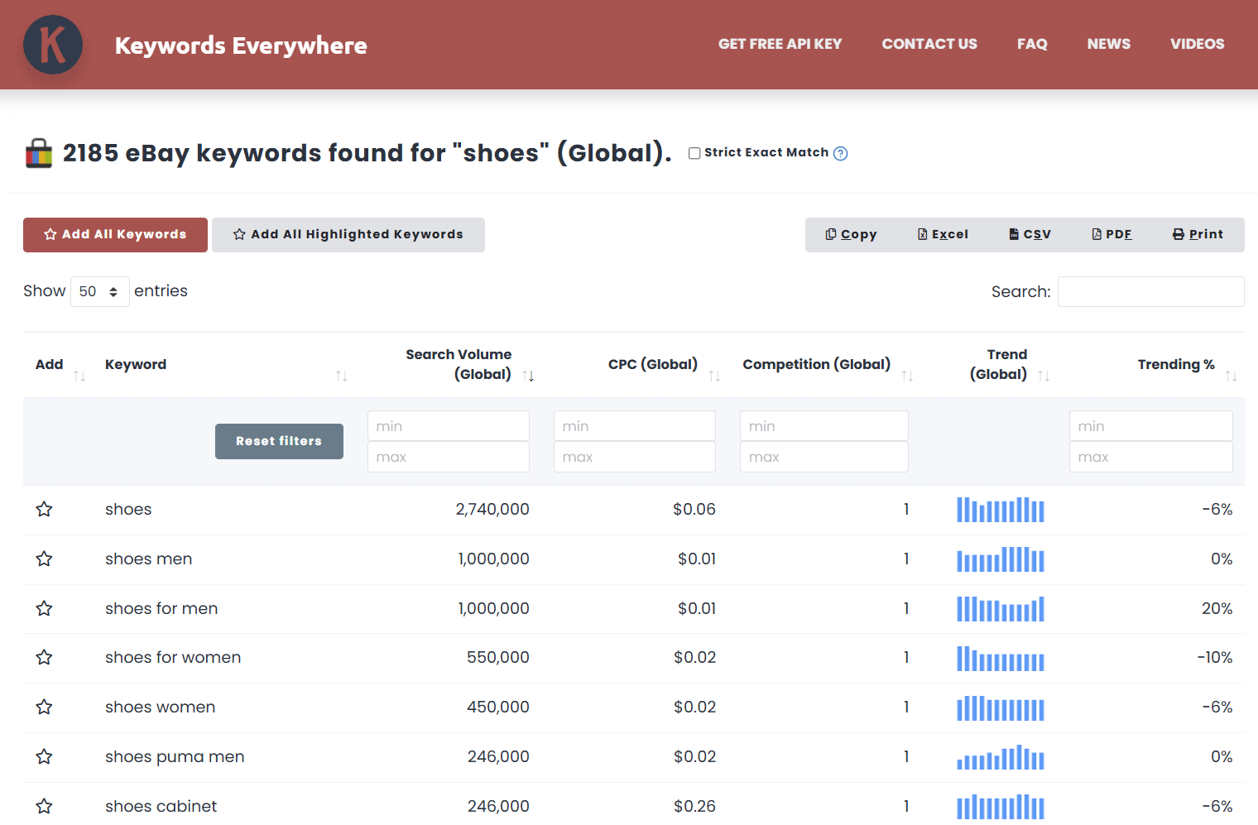This screenshot has height=825, width=1258.
Task: Sort by the Add column arrows
Action: pyautogui.click(x=79, y=376)
